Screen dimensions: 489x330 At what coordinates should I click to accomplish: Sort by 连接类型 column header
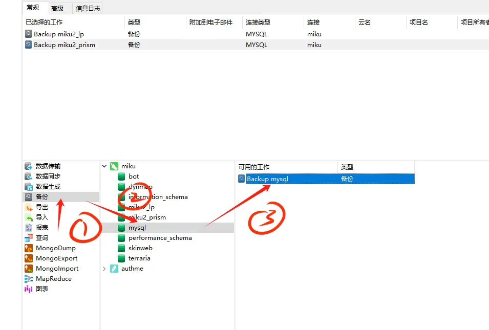click(258, 23)
